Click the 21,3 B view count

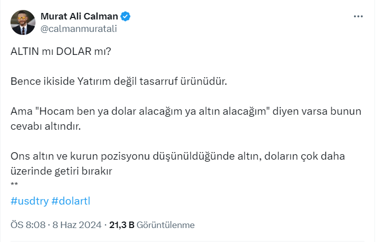click(121, 225)
